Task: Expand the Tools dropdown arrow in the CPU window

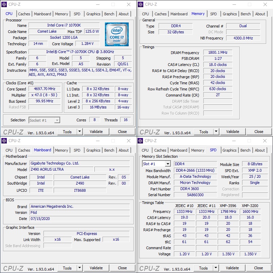Action: 79,132
